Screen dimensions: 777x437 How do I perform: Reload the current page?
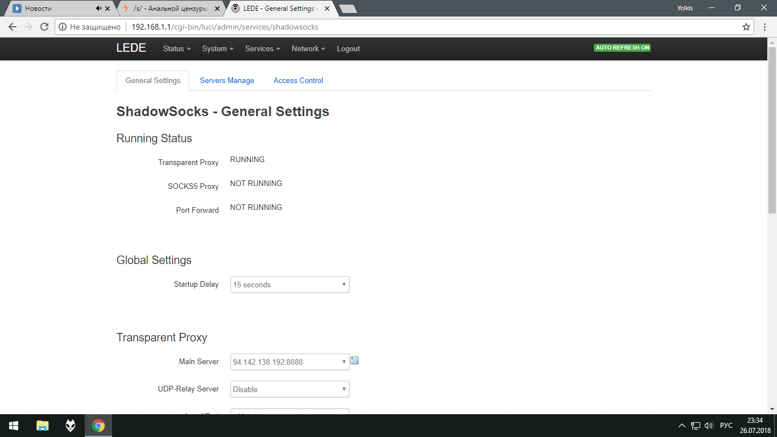coord(44,27)
